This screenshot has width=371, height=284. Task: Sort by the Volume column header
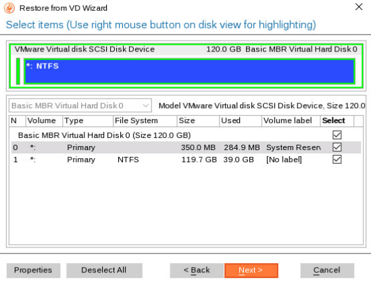pyautogui.click(x=44, y=121)
